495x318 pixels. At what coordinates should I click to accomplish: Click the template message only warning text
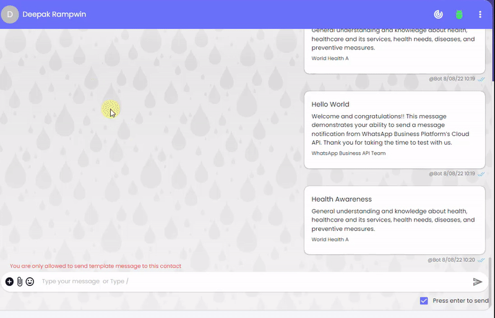(95, 266)
